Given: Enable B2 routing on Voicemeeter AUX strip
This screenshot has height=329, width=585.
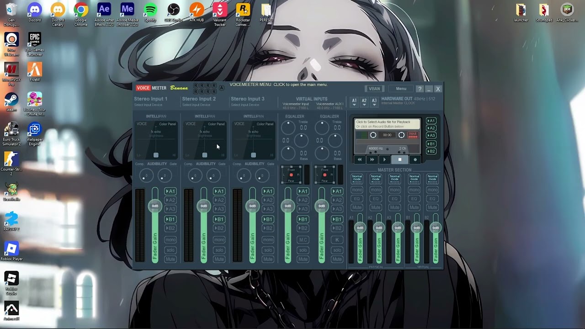Looking at the screenshot, I should 337,228.
